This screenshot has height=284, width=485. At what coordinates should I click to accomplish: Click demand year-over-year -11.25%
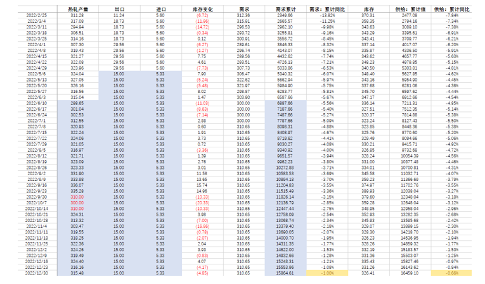(327, 21)
